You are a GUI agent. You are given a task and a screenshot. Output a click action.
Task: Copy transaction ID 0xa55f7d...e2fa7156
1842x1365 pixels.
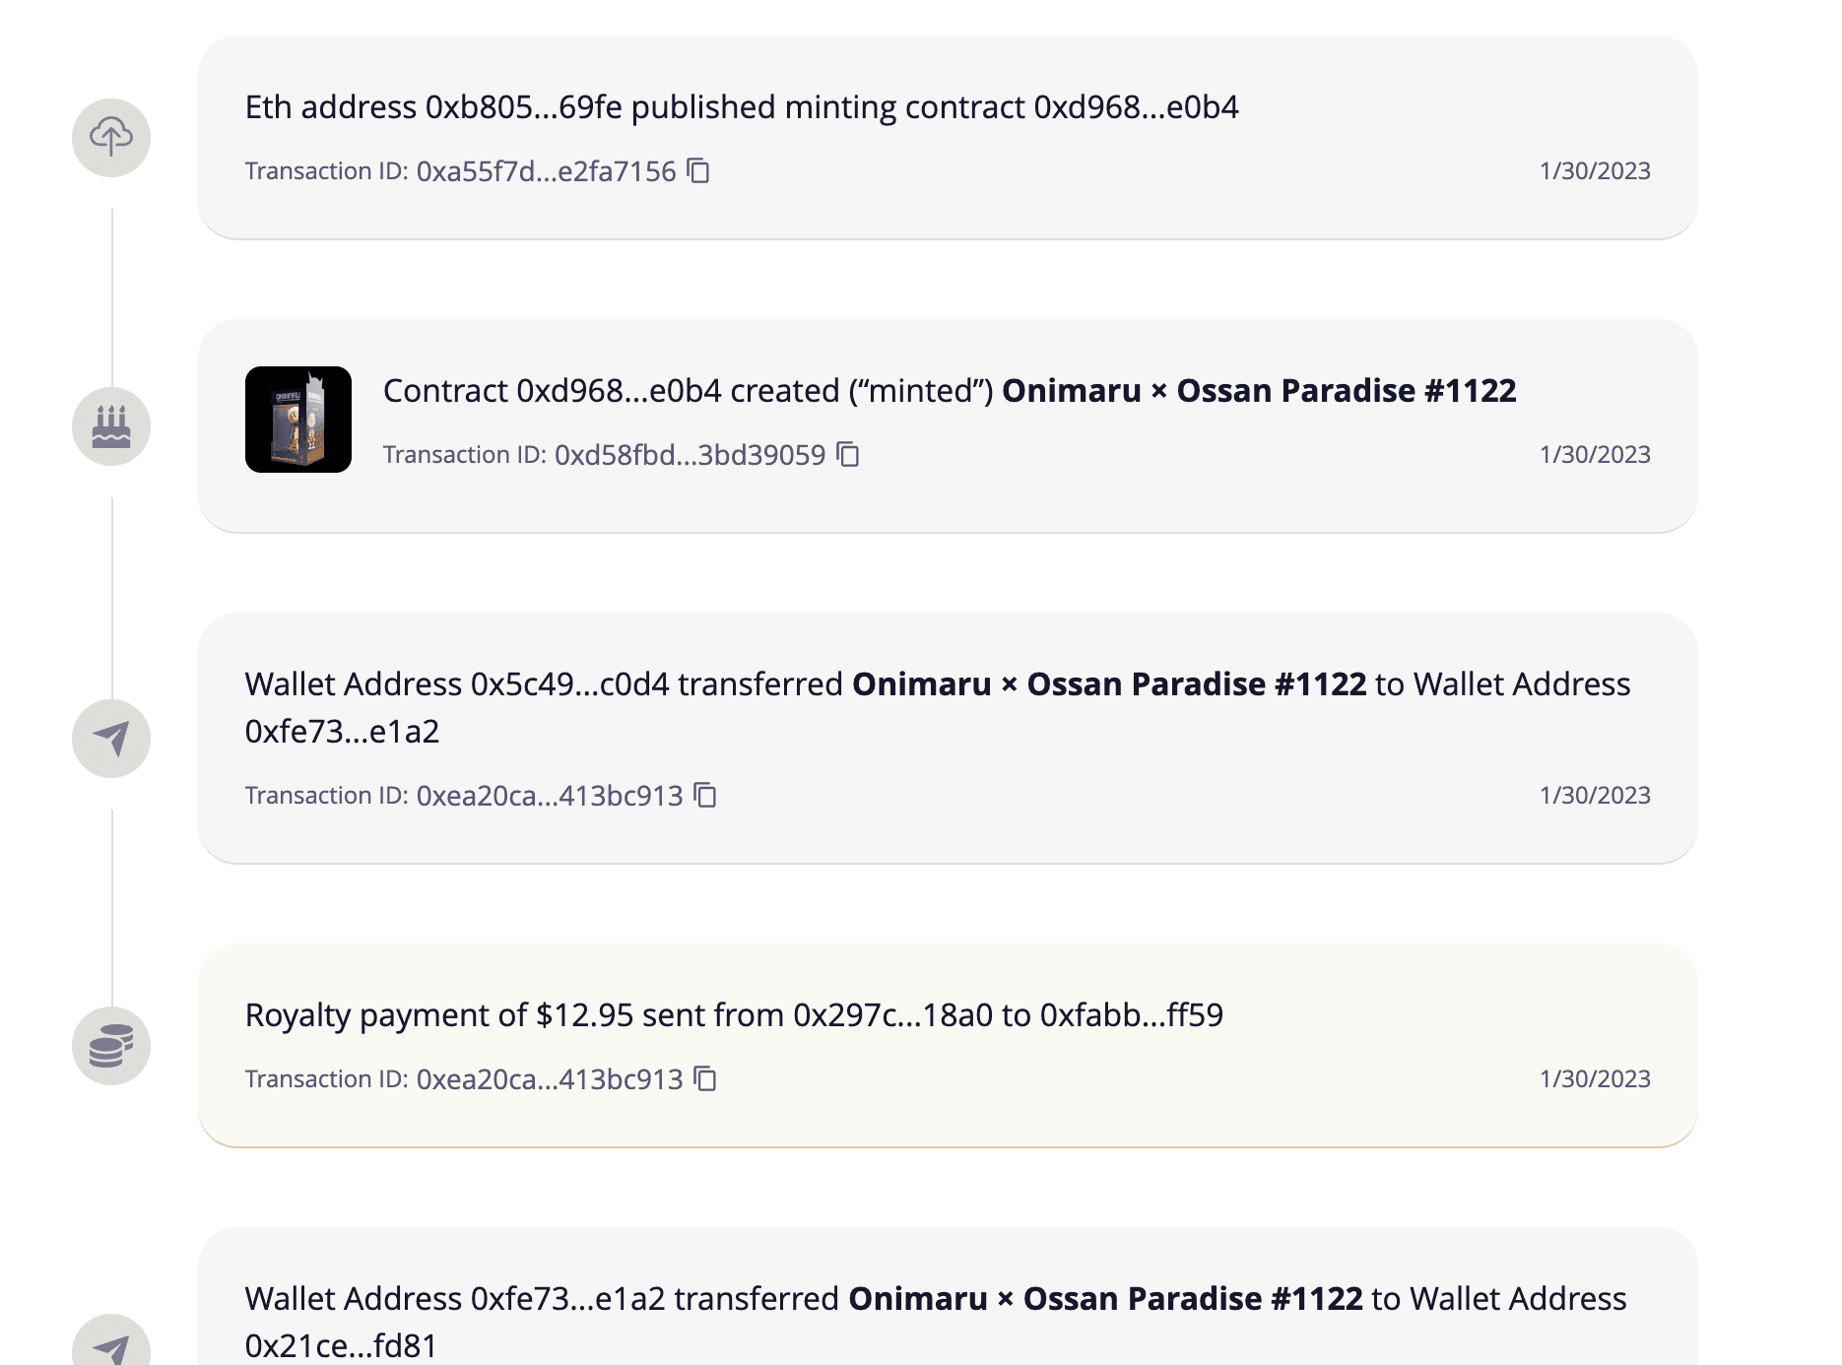click(x=698, y=170)
